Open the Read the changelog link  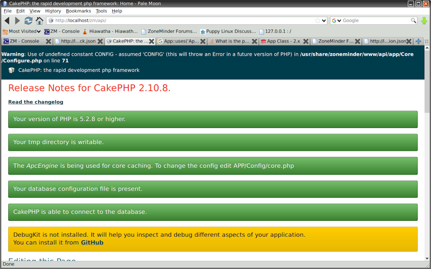36,102
